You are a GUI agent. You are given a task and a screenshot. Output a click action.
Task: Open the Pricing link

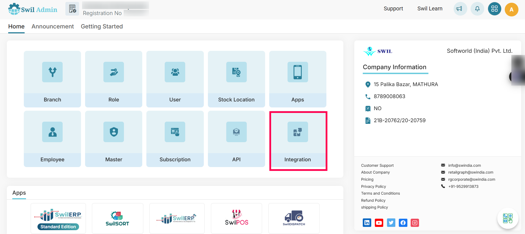click(x=367, y=179)
